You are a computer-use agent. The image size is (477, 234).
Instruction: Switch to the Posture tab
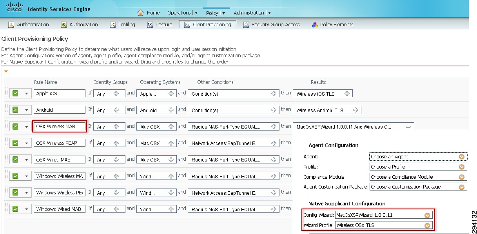pyautogui.click(x=160, y=24)
